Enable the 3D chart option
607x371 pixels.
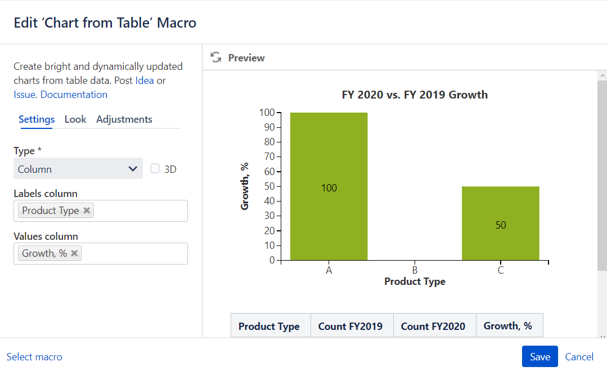pyautogui.click(x=155, y=168)
